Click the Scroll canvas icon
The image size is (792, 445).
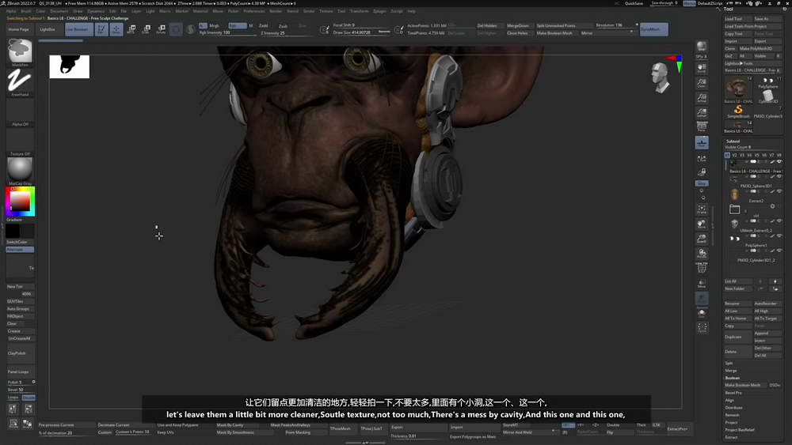pyautogui.click(x=702, y=68)
